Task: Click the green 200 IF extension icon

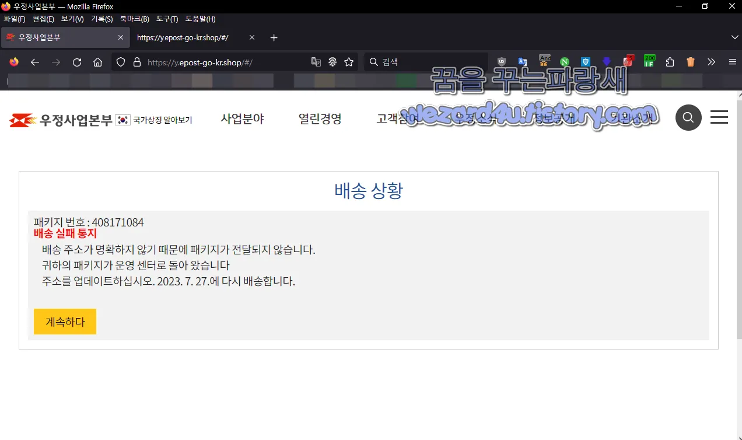Action: 648,61
